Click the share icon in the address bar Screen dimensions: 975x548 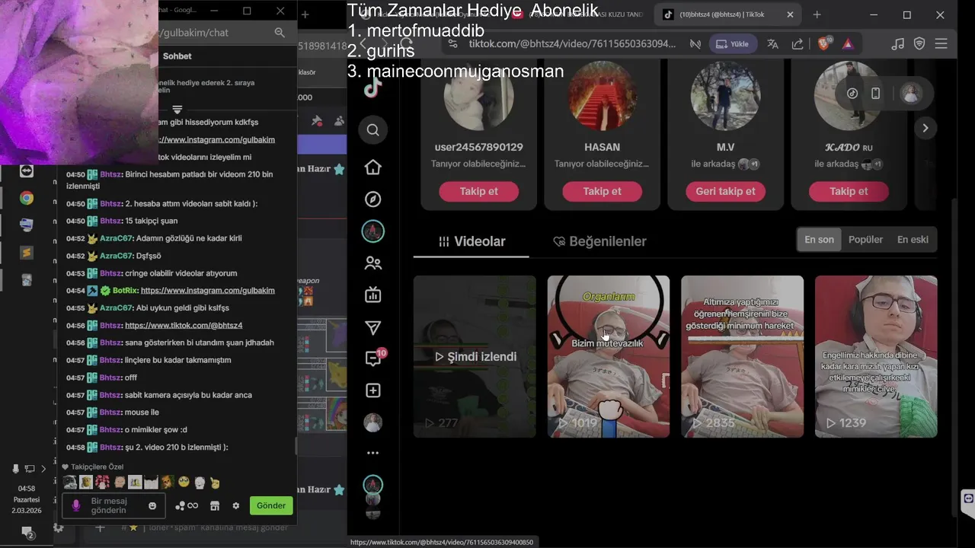click(797, 44)
